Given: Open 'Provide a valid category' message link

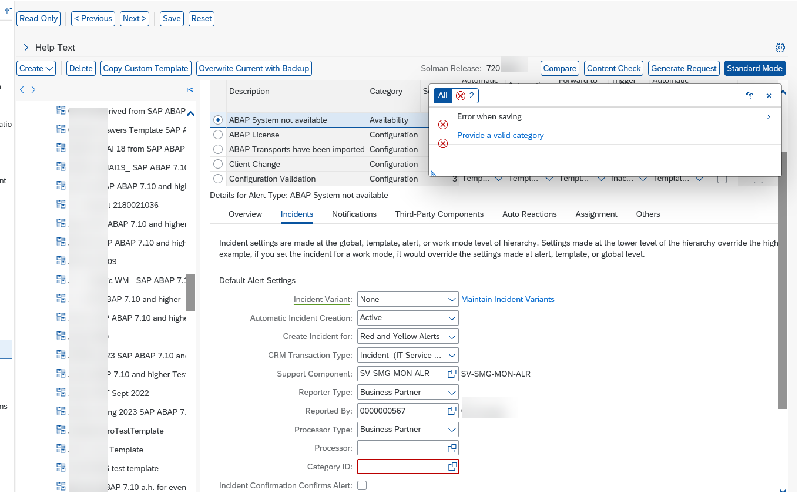Looking at the screenshot, I should (x=501, y=135).
